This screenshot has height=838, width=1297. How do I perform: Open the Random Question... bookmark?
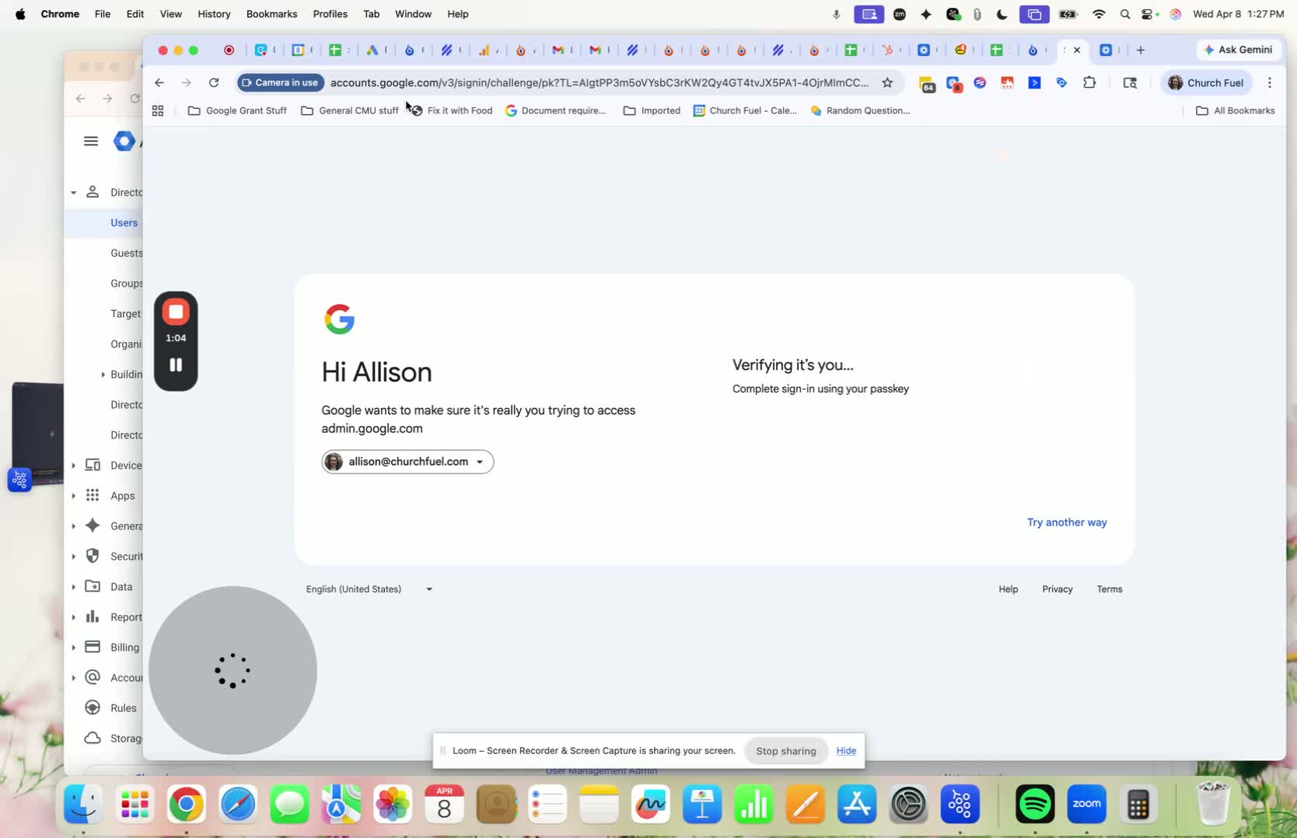coord(860,110)
